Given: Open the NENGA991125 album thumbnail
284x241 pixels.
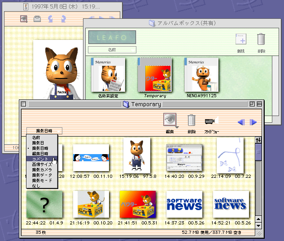Looking at the screenshot, I should [201, 75].
